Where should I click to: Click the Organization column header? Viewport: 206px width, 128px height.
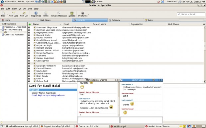point(148,24)
